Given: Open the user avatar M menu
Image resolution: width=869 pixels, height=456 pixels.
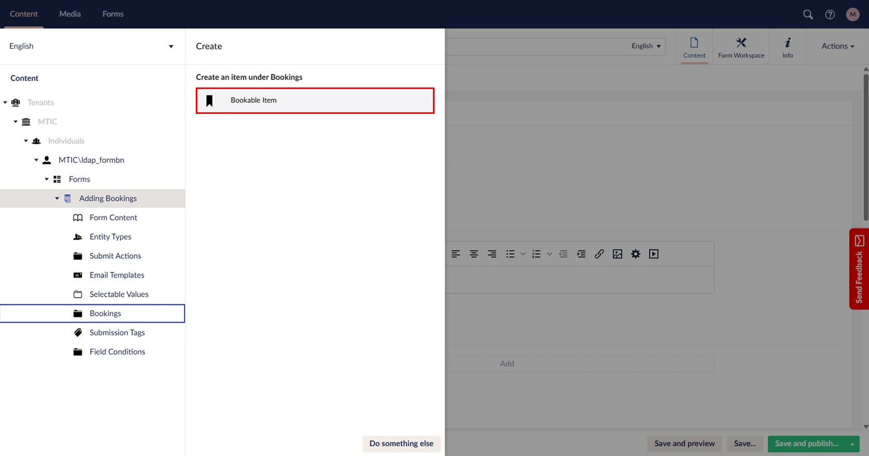Looking at the screenshot, I should pos(852,14).
